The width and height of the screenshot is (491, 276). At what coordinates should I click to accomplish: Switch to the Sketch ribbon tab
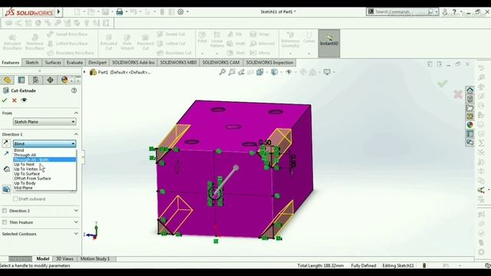[x=32, y=63]
